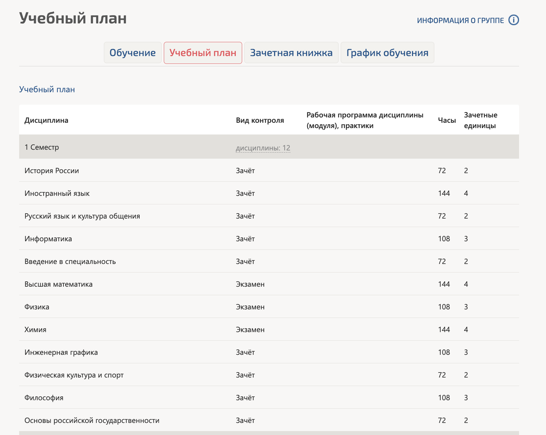Click the Учебный план breadcrumb link
This screenshot has width=546, height=435.
(x=47, y=89)
